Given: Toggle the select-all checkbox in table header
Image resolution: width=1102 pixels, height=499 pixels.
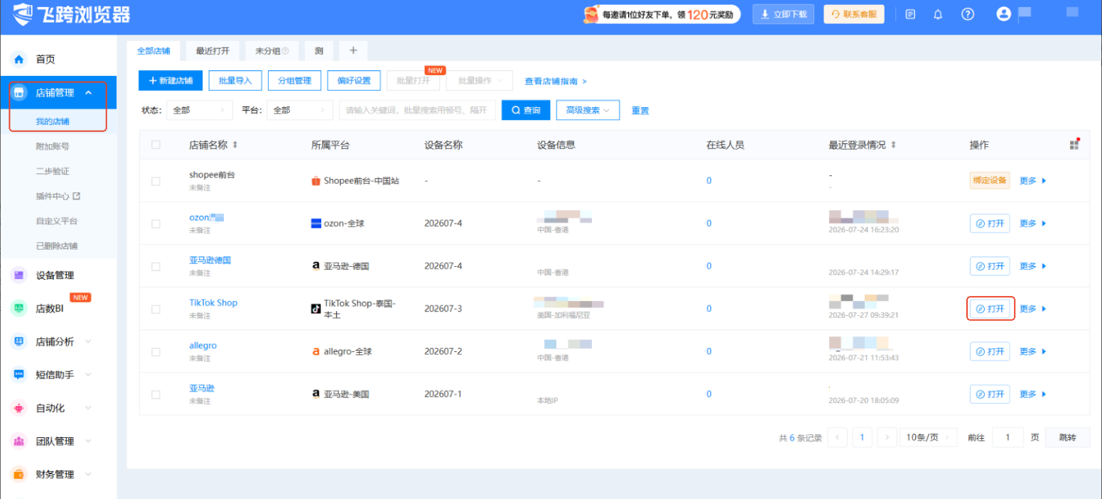Looking at the screenshot, I should click(156, 145).
